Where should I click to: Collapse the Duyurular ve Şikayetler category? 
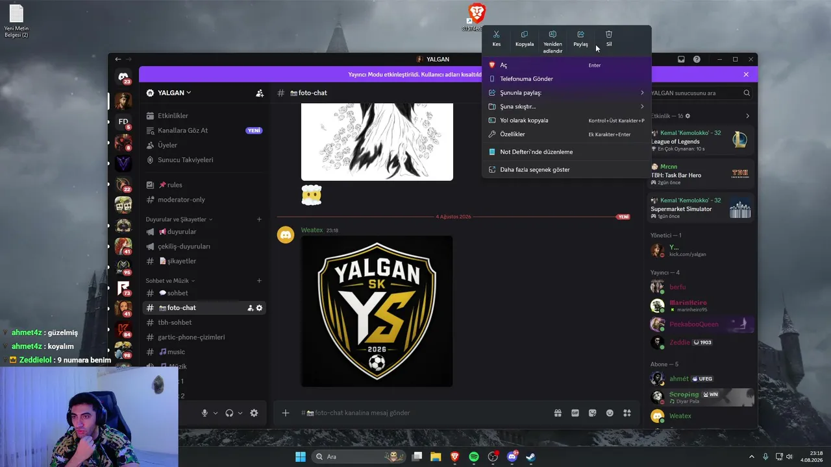coord(179,219)
